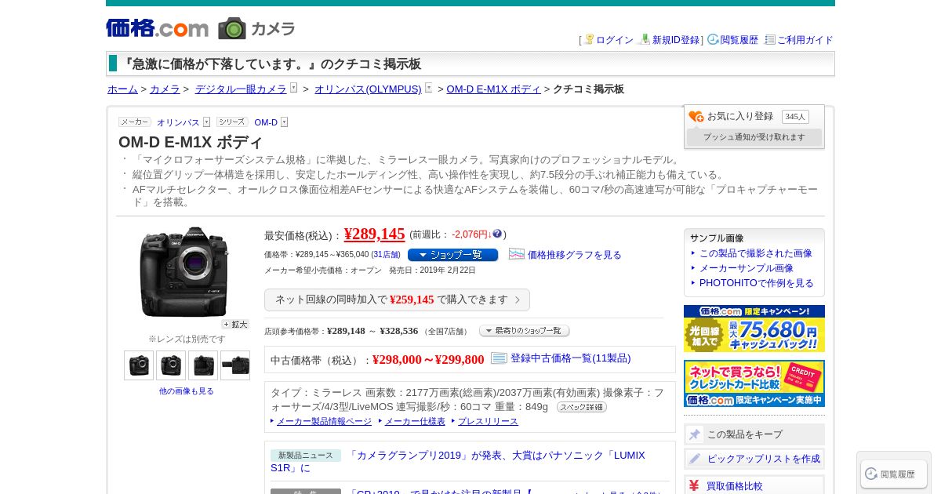Select the first product thumbnail image
The width and height of the screenshot is (941, 494).
pyautogui.click(x=139, y=365)
